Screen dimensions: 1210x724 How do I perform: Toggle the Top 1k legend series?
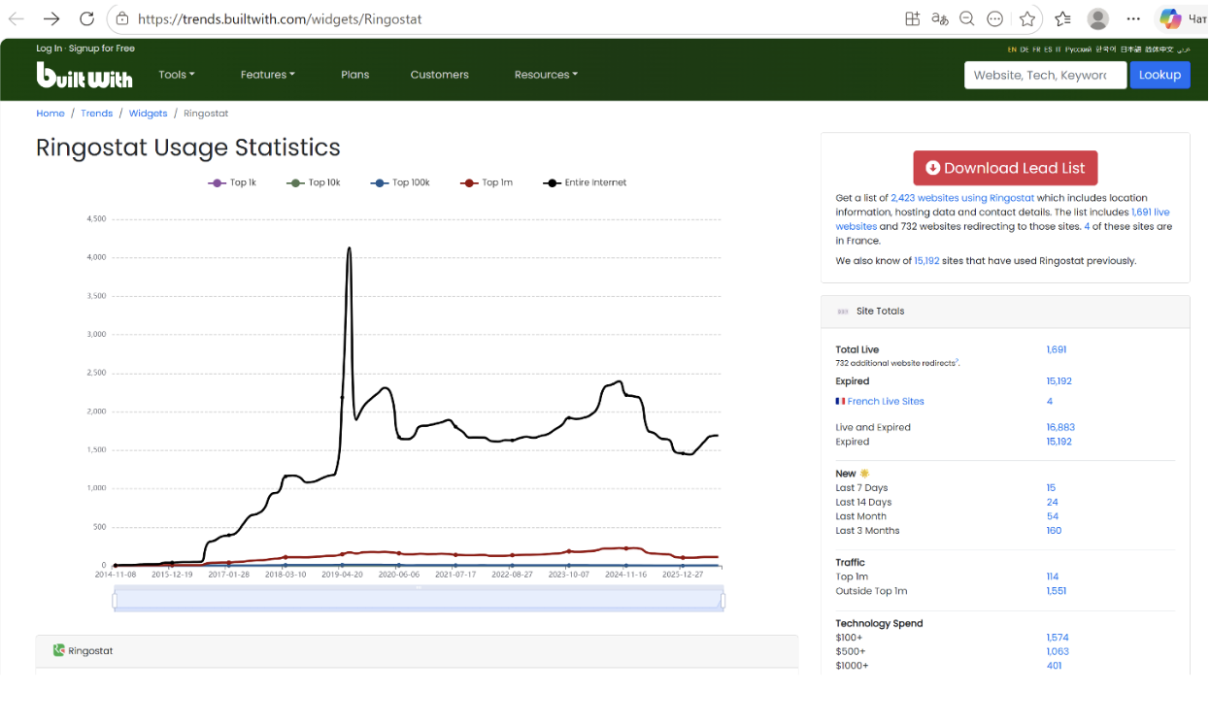[x=232, y=182]
